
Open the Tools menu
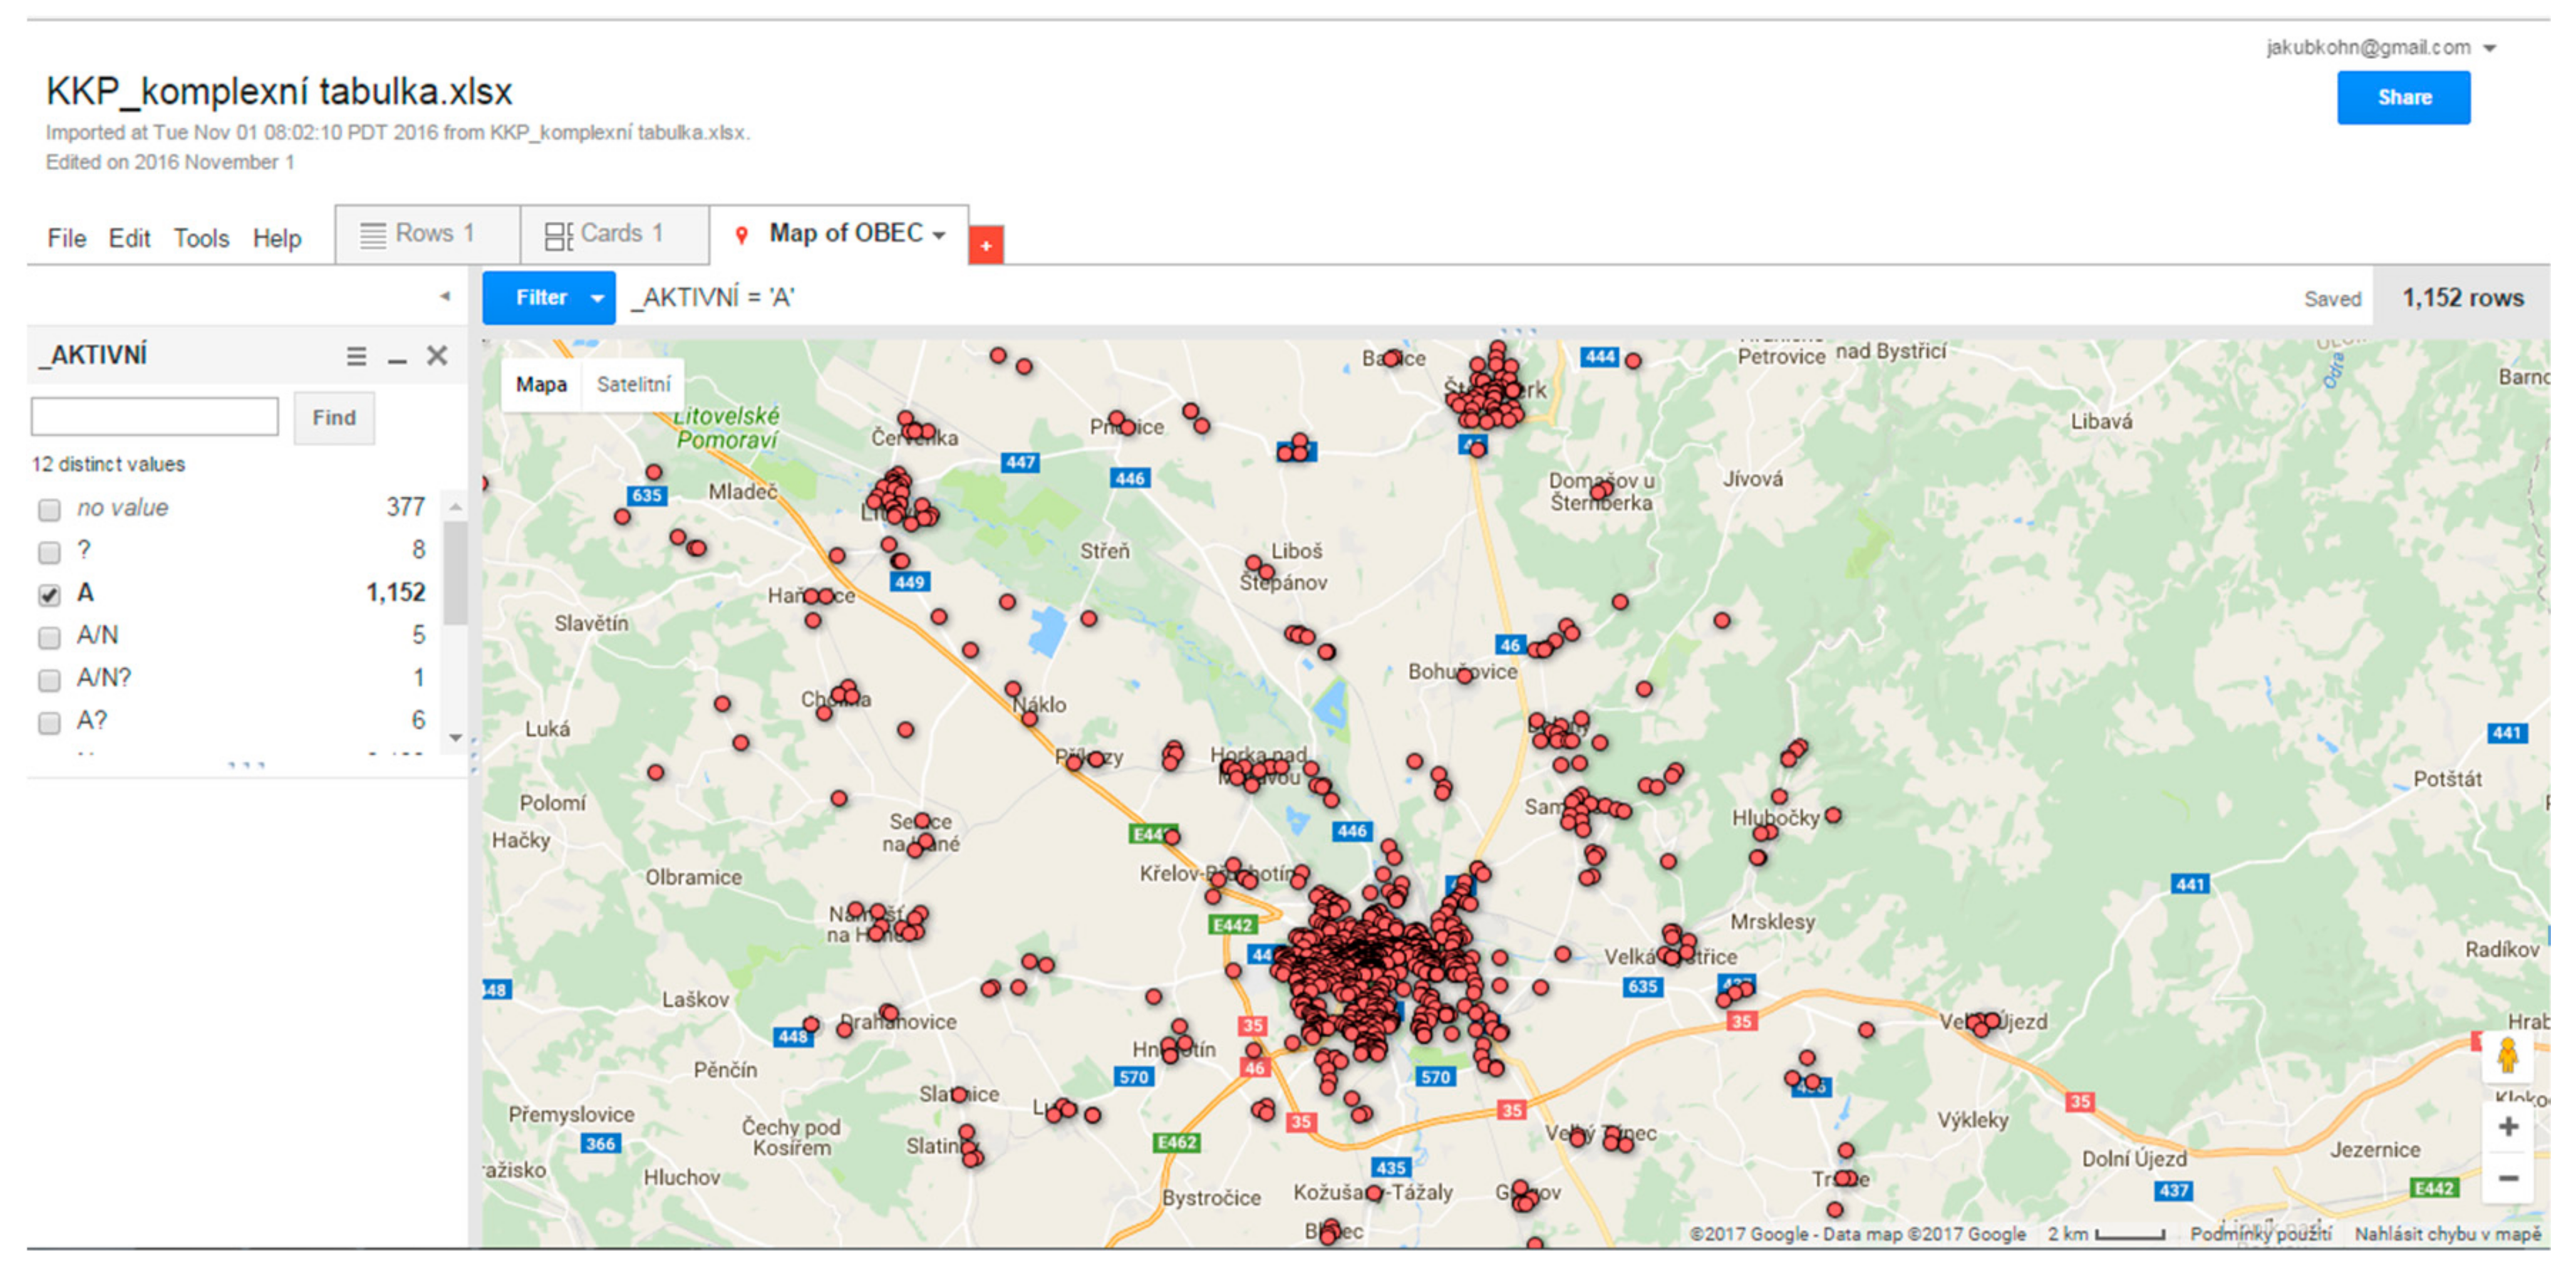tap(201, 238)
